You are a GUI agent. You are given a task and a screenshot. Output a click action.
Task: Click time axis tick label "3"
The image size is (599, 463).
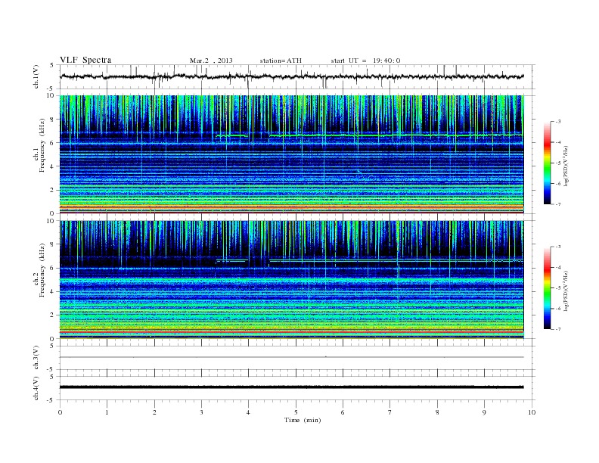click(202, 412)
